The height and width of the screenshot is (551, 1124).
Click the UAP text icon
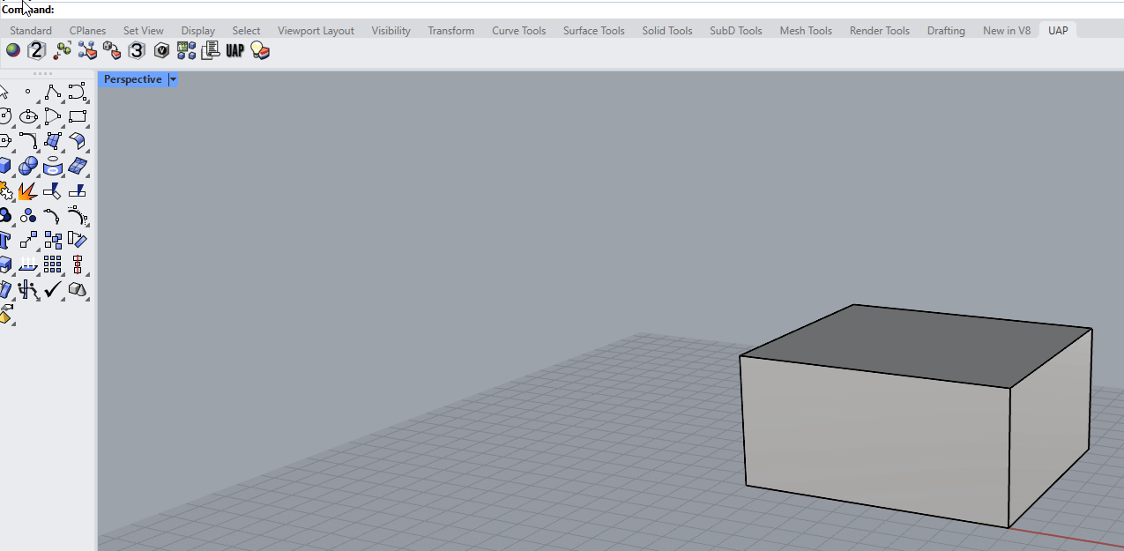pos(234,50)
